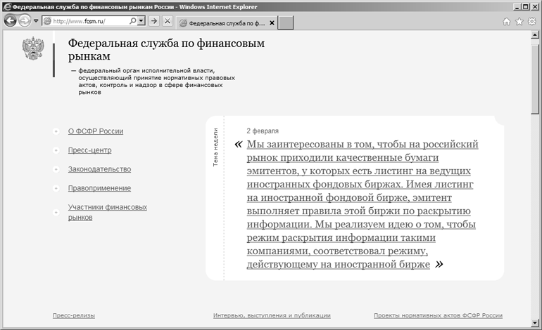Click the browser Back button
Viewport: 542px width, 330px height.
coord(10,21)
